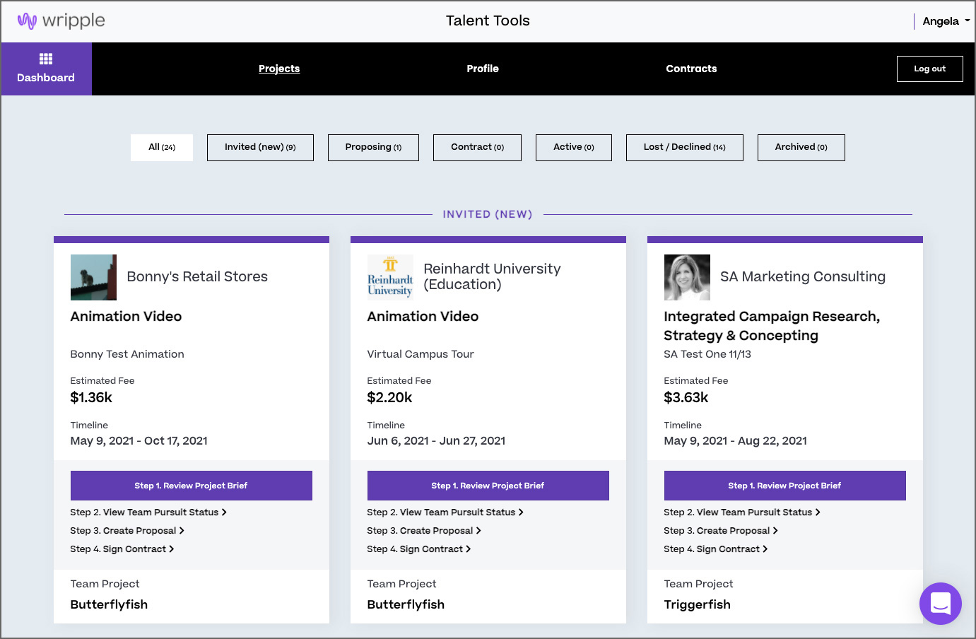Filter by Invited (new) projects
Screen dimensions: 976x639
[x=260, y=147]
